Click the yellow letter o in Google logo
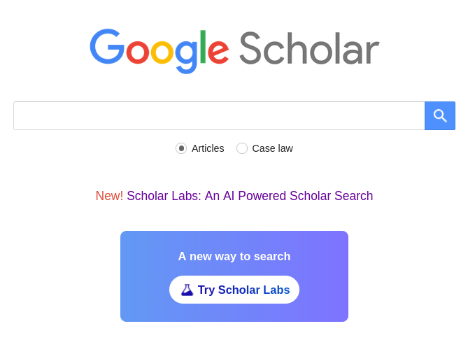The image size is (468, 347). click(162, 52)
